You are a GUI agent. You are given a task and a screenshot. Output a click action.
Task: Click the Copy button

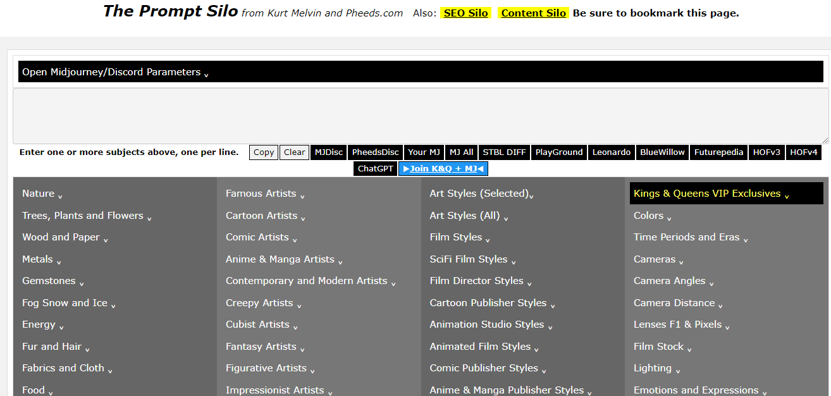point(264,152)
